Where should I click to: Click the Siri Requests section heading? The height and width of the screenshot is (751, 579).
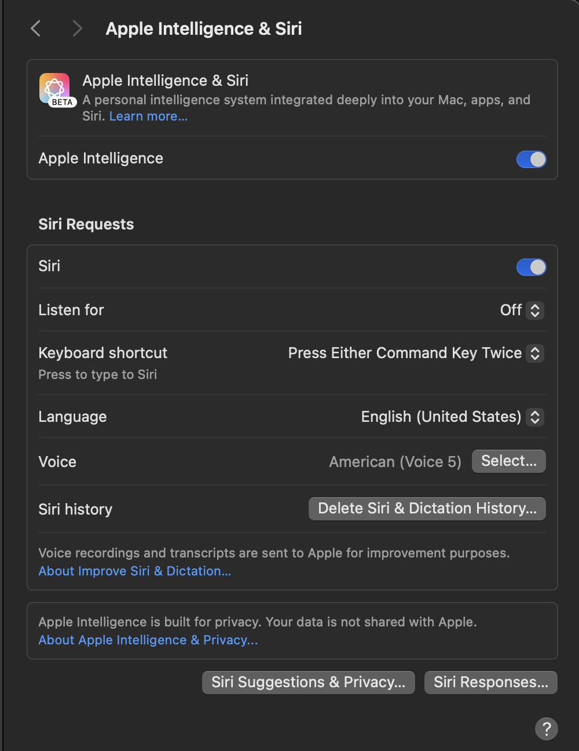pos(86,224)
